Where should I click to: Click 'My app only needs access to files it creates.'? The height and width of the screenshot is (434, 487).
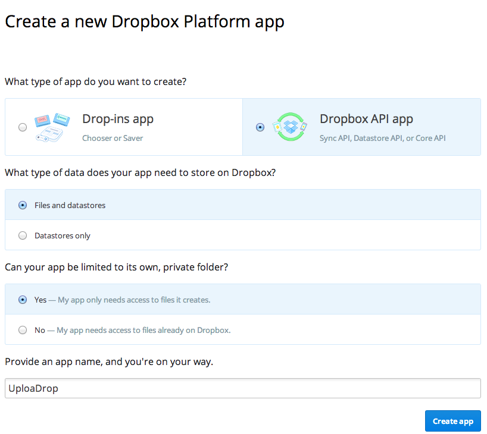pos(134,300)
